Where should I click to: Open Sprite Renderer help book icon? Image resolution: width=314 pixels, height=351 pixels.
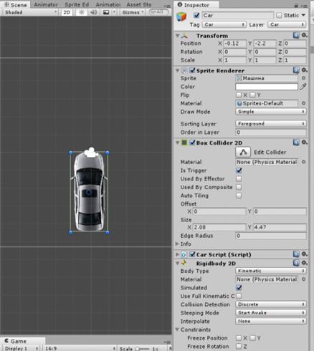click(x=296, y=70)
